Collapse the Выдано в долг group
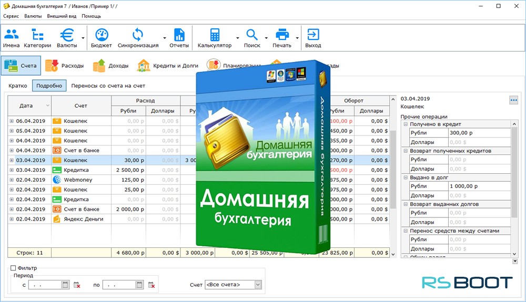Image resolution: width=526 pixels, height=302 pixels. 406,178
